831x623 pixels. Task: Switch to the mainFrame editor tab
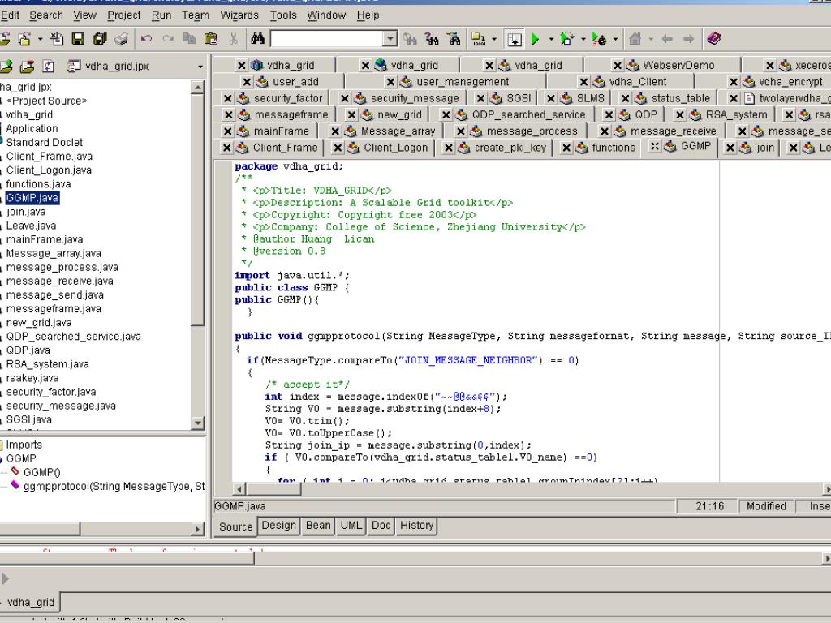click(x=281, y=131)
